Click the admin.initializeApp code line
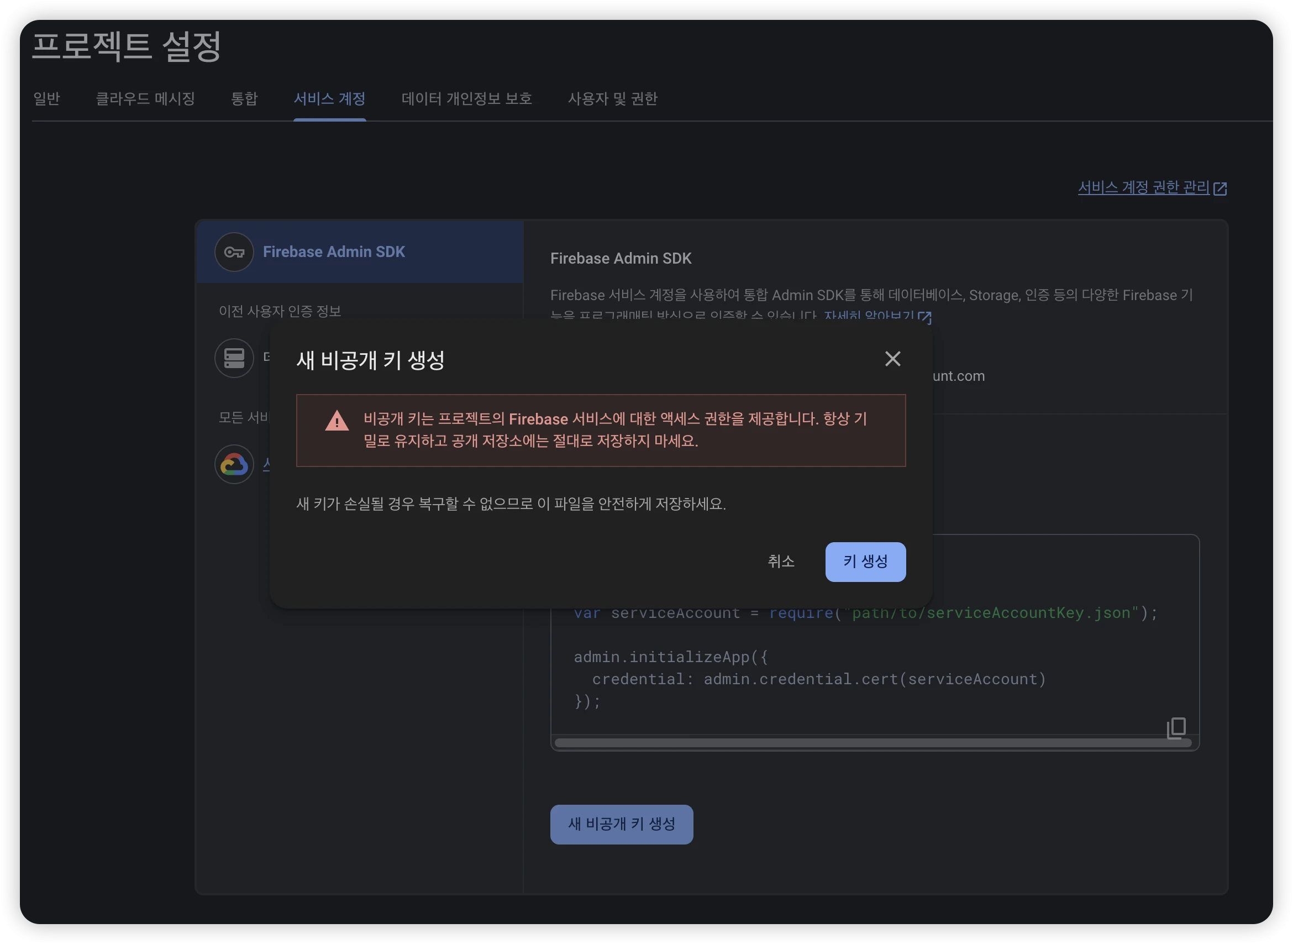Image resolution: width=1293 pixels, height=944 pixels. 670,657
